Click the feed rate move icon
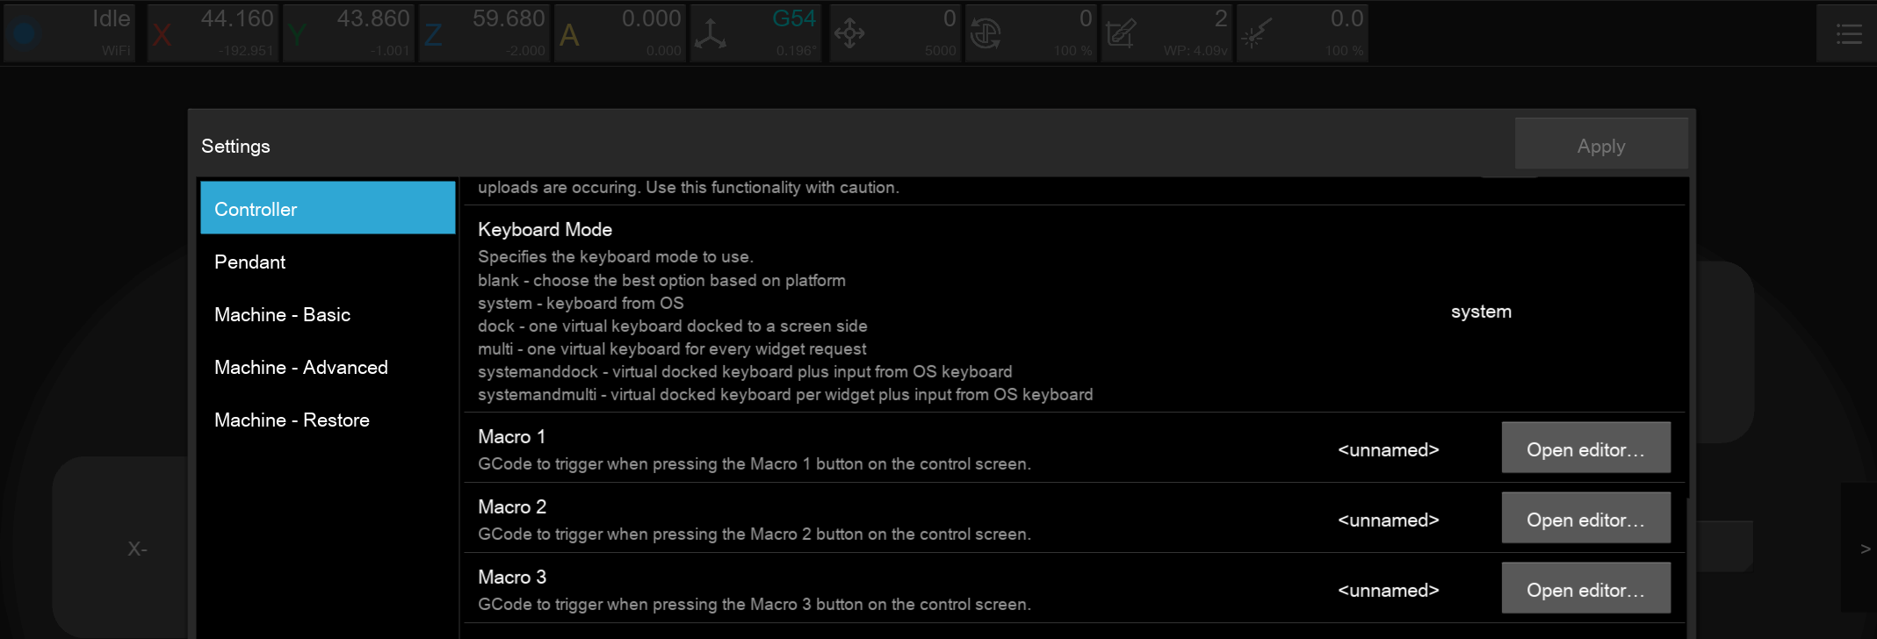The image size is (1877, 639). pyautogui.click(x=849, y=34)
